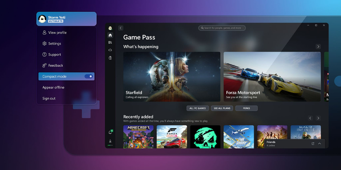Choose Appear offline option

[x=66, y=87]
